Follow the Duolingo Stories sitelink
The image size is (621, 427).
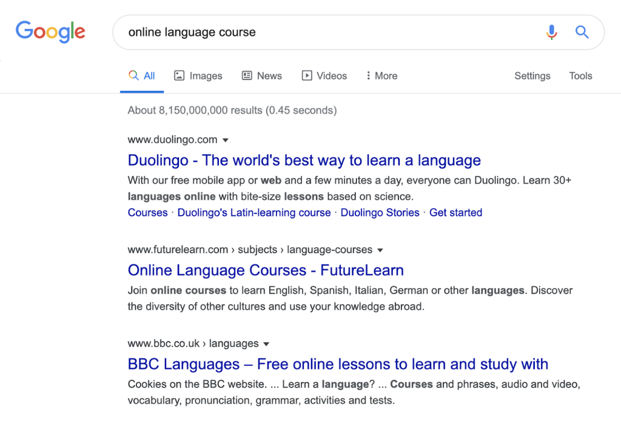(x=380, y=213)
